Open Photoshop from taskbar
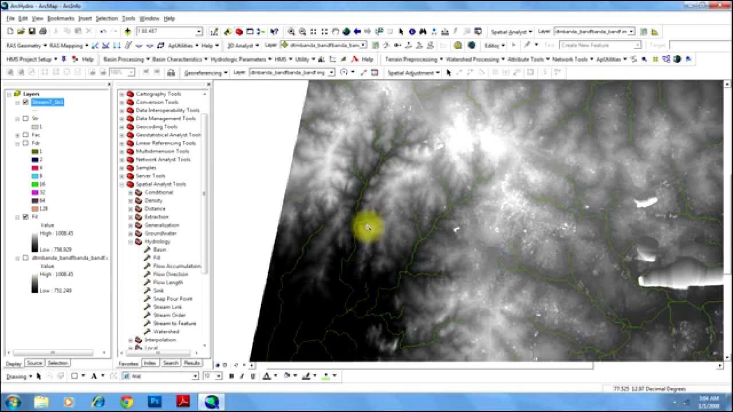The width and height of the screenshot is (733, 412). tap(155, 402)
